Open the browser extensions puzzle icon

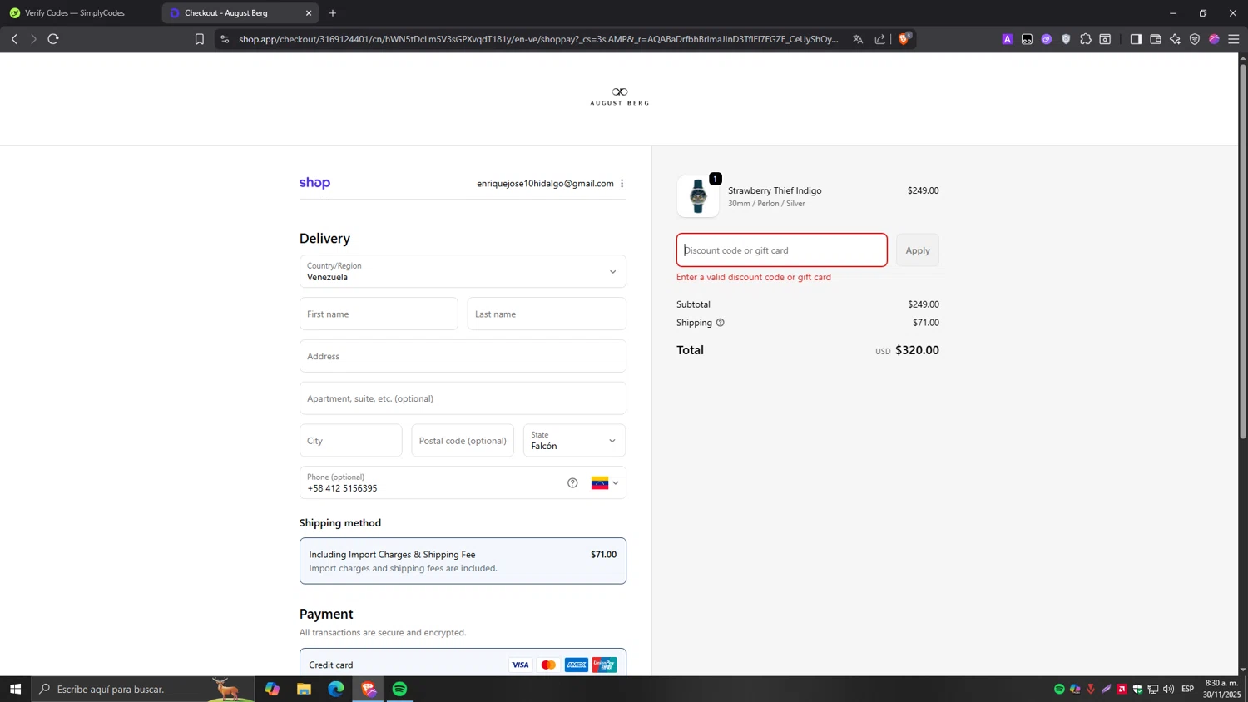(x=1086, y=39)
